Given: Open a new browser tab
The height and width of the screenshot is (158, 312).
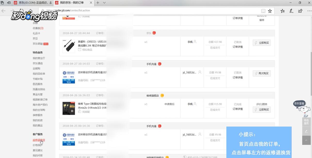Looking at the screenshot, I should click(x=98, y=3).
